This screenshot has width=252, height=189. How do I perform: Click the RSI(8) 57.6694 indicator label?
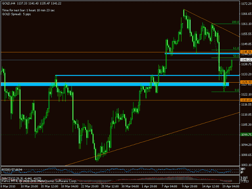[12, 170]
